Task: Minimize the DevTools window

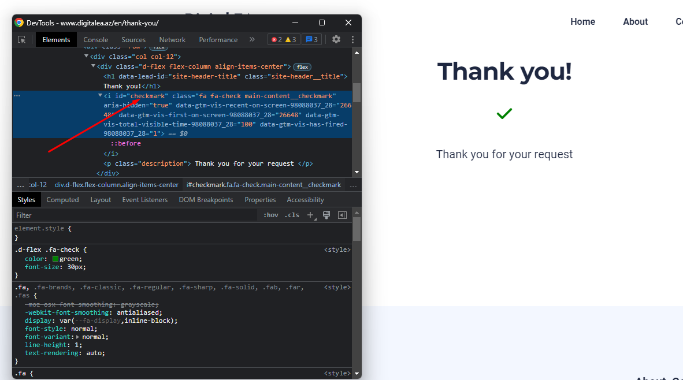Action: 295,23
